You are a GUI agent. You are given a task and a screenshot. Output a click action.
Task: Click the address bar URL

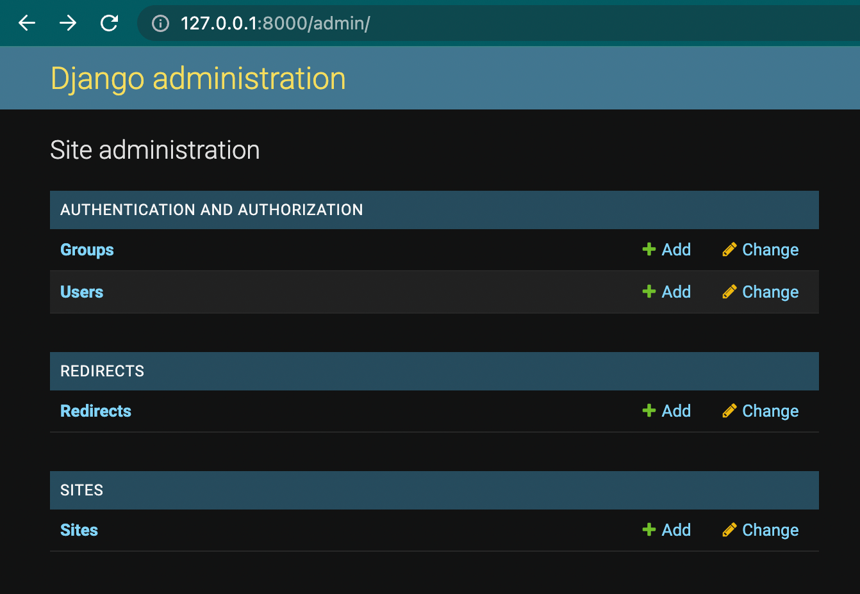(x=276, y=24)
